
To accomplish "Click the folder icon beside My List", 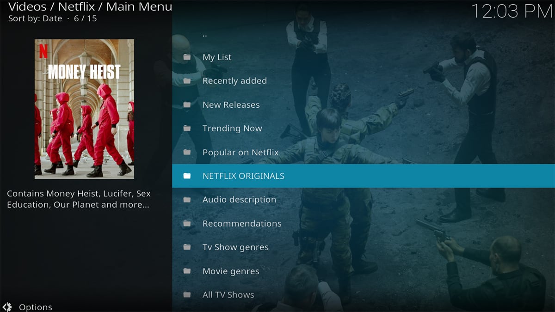I will pos(187,57).
